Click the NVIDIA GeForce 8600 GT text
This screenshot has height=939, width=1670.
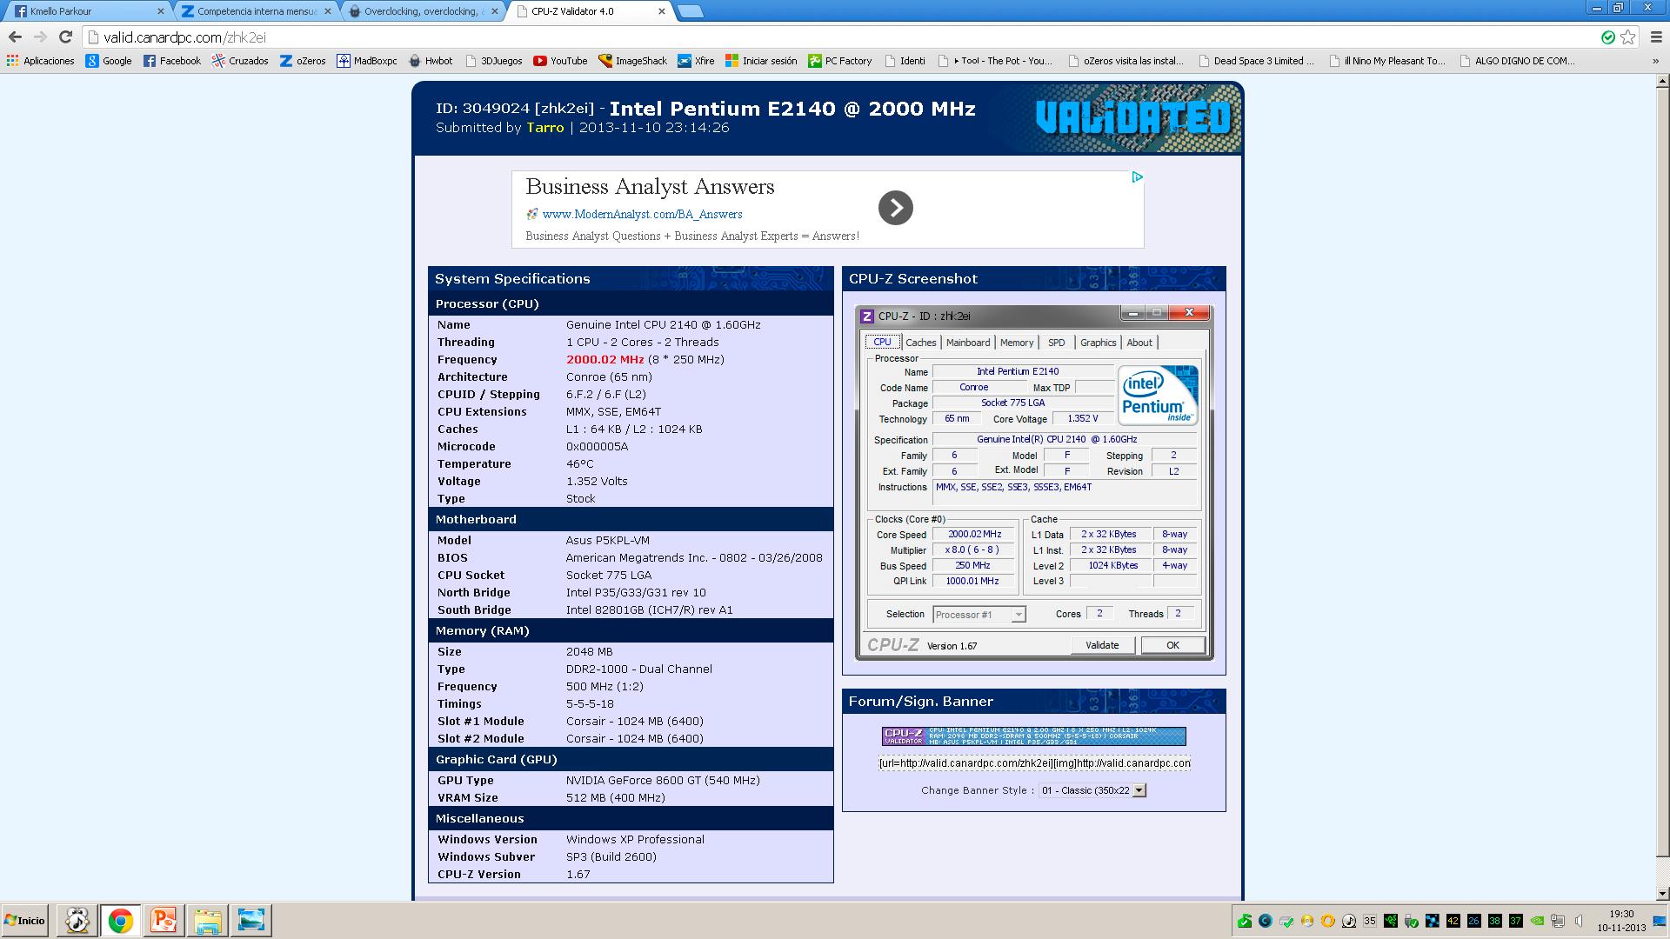pos(663,780)
